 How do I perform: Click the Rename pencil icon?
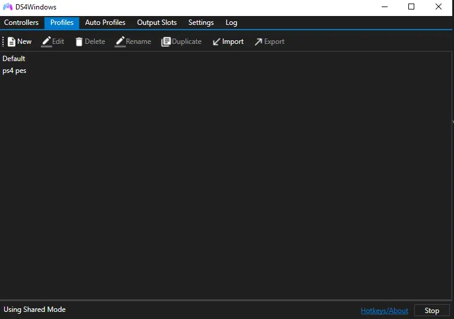coord(120,42)
